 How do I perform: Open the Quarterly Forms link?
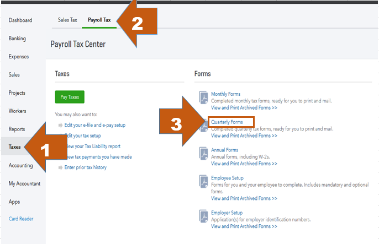(x=227, y=122)
